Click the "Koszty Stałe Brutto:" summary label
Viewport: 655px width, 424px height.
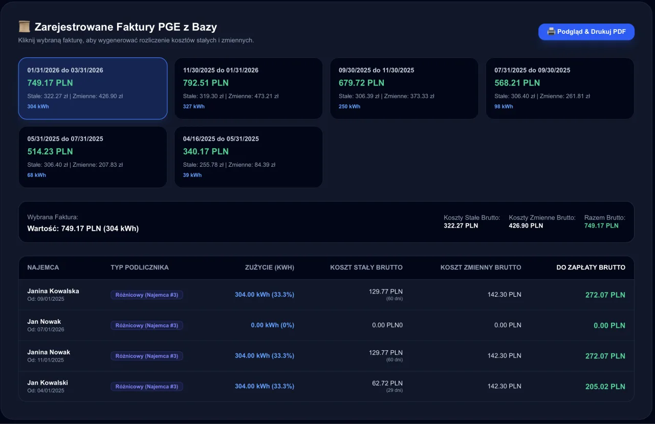coord(472,218)
